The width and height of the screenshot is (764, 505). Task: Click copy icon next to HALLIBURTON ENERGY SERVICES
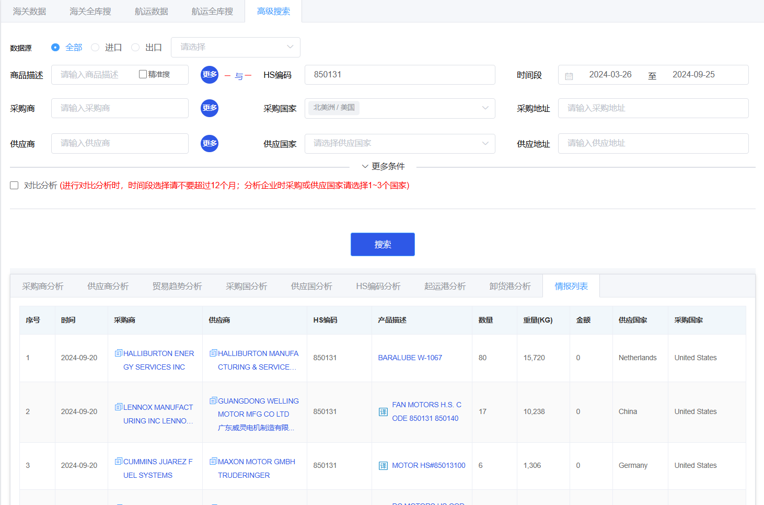click(x=119, y=353)
